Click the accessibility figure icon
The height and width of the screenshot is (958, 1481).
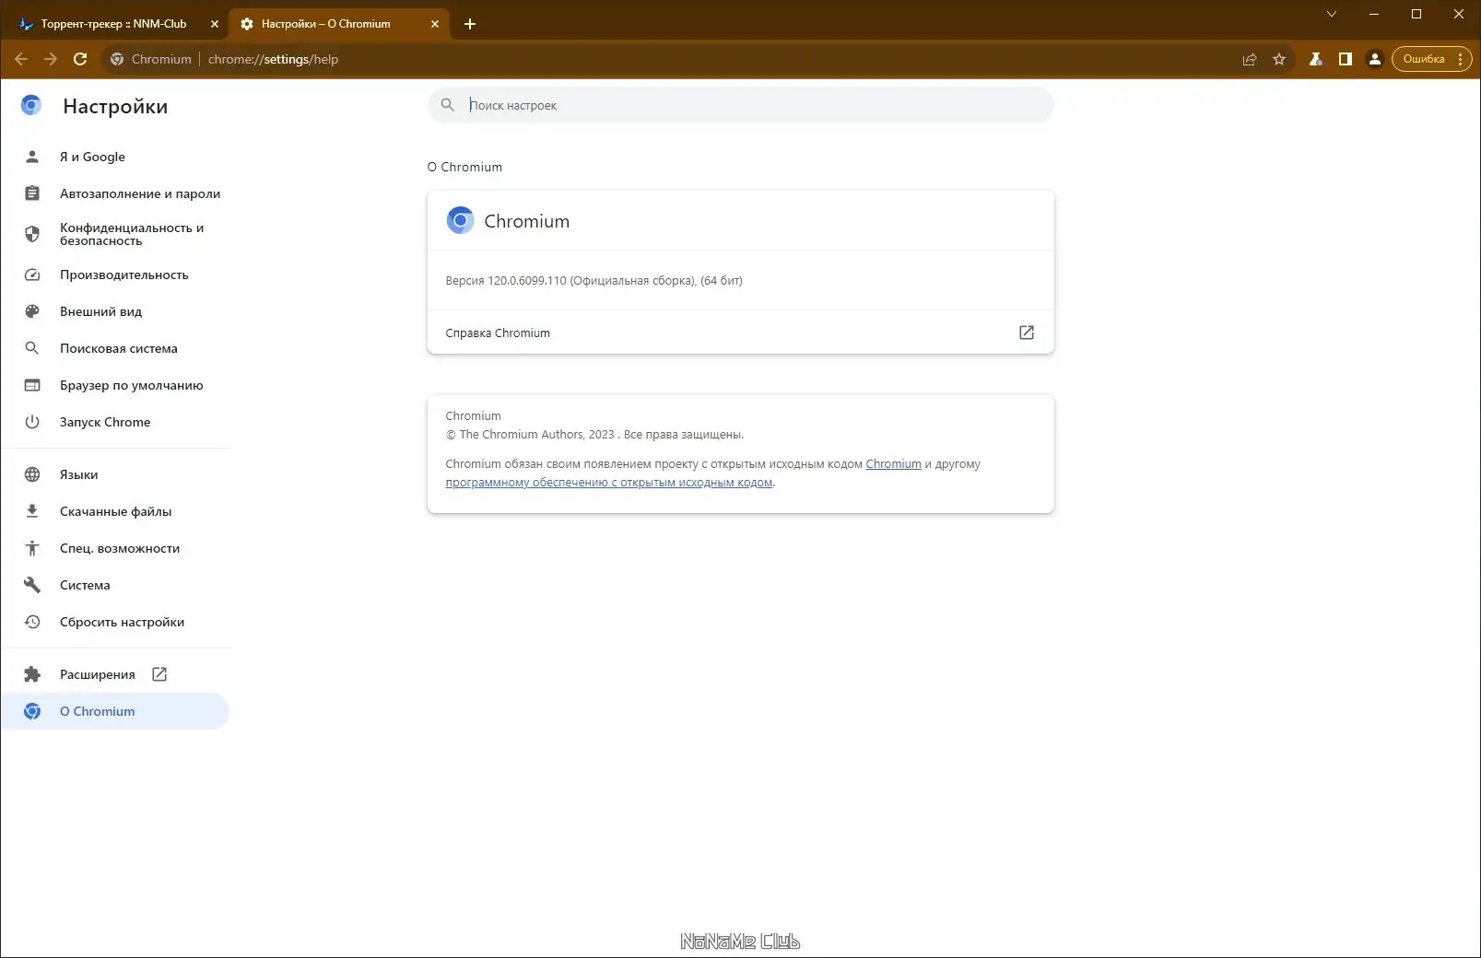pos(32,548)
